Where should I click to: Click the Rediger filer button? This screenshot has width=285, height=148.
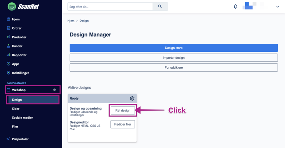[123, 124]
